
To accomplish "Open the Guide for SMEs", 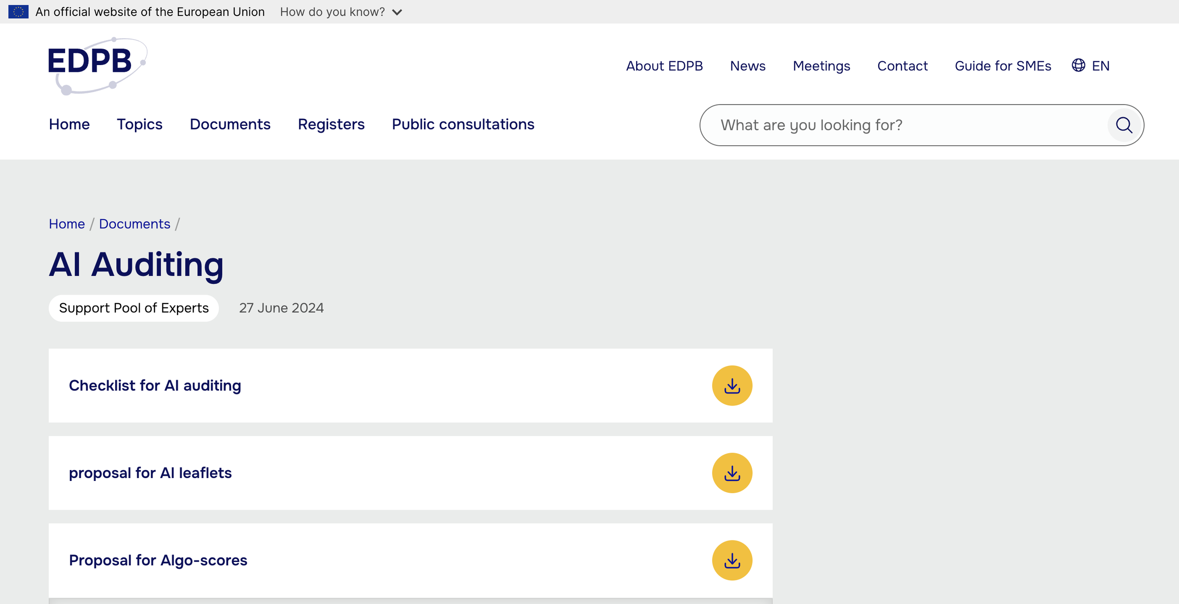I will pyautogui.click(x=1003, y=66).
